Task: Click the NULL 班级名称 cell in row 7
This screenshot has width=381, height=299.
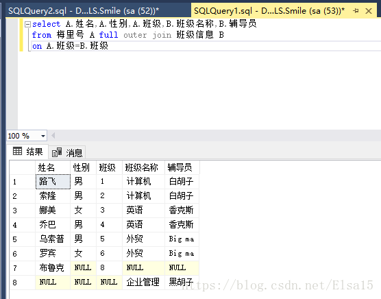Action: pyautogui.click(x=144, y=268)
